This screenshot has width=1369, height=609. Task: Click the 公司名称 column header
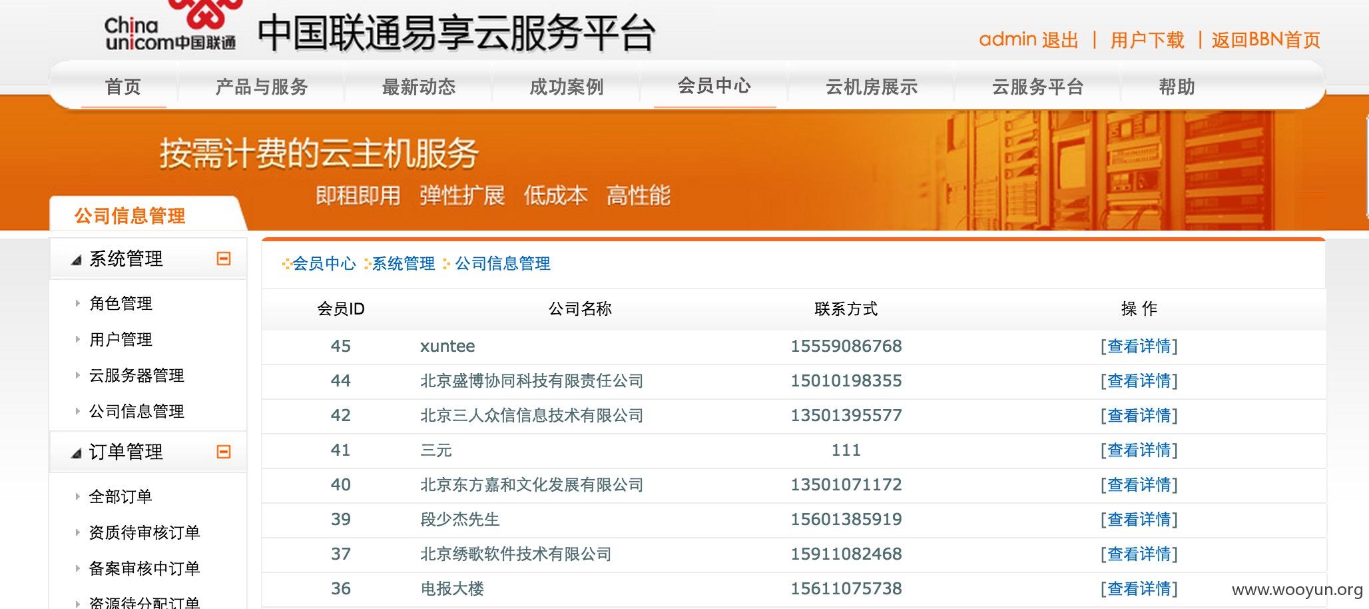(580, 309)
